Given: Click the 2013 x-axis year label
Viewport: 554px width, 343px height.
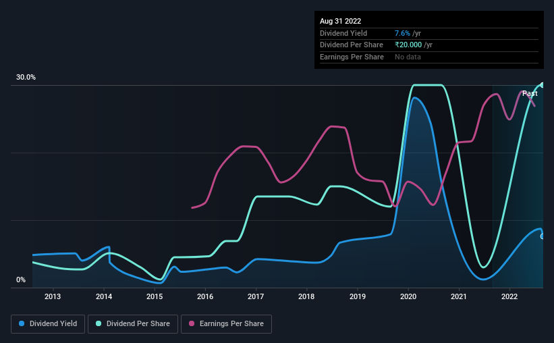Looking at the screenshot, I should click(53, 296).
